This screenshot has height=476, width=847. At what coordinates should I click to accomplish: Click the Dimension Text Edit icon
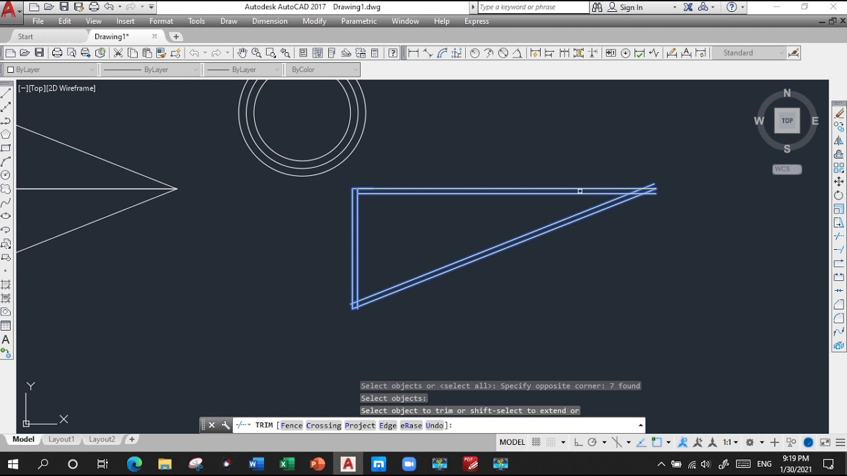(686, 53)
